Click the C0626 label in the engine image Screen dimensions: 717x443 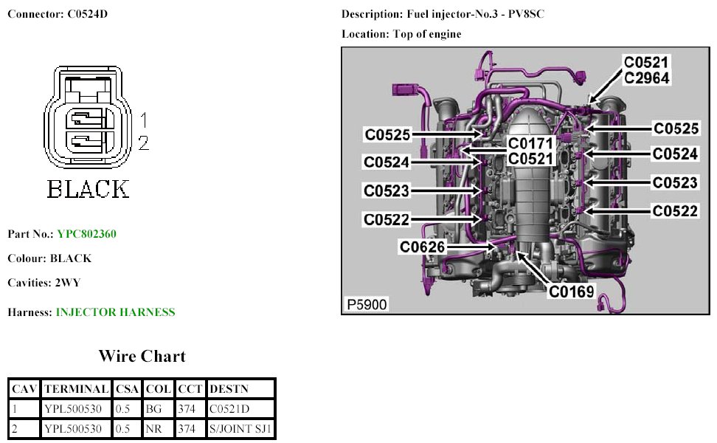(x=422, y=247)
